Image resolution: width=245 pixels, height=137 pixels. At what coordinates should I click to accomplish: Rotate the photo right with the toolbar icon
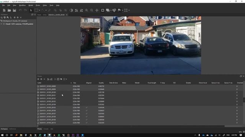pos(82,10)
